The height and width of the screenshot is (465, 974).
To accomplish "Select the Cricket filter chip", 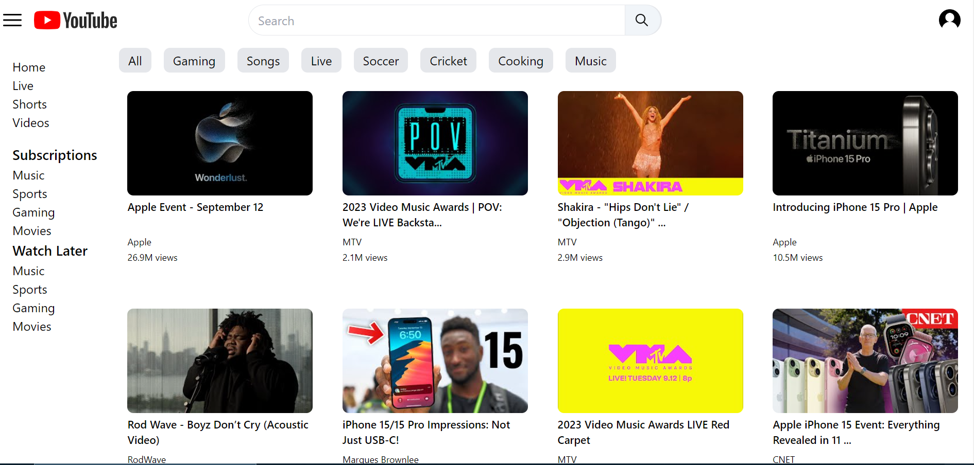I will tap(448, 61).
